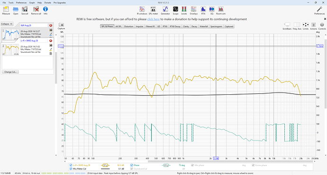Open graph Controls gear
327x175 pixels.
click(322, 26)
